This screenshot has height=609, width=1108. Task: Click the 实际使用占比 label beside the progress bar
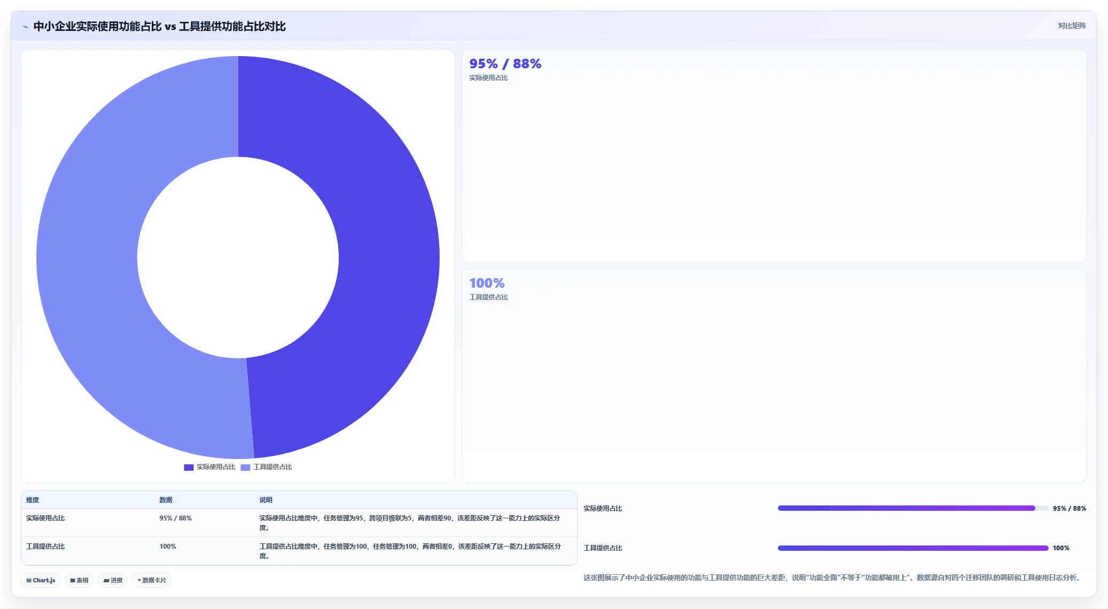point(603,509)
